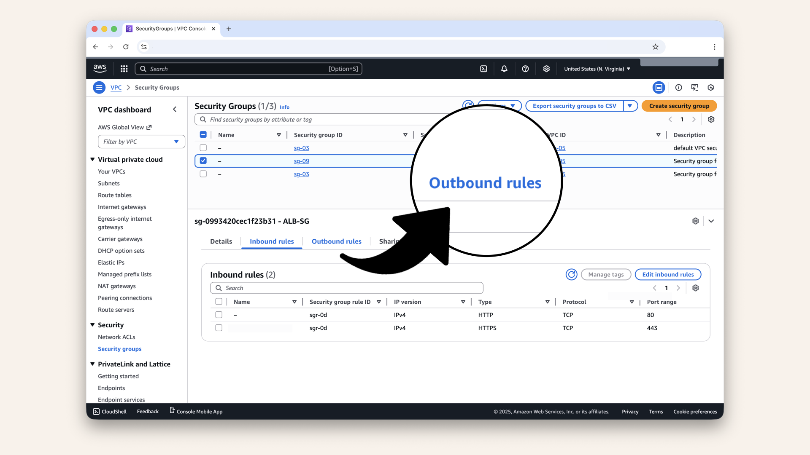Uncheck the selected sg-09 security group row

click(x=203, y=161)
